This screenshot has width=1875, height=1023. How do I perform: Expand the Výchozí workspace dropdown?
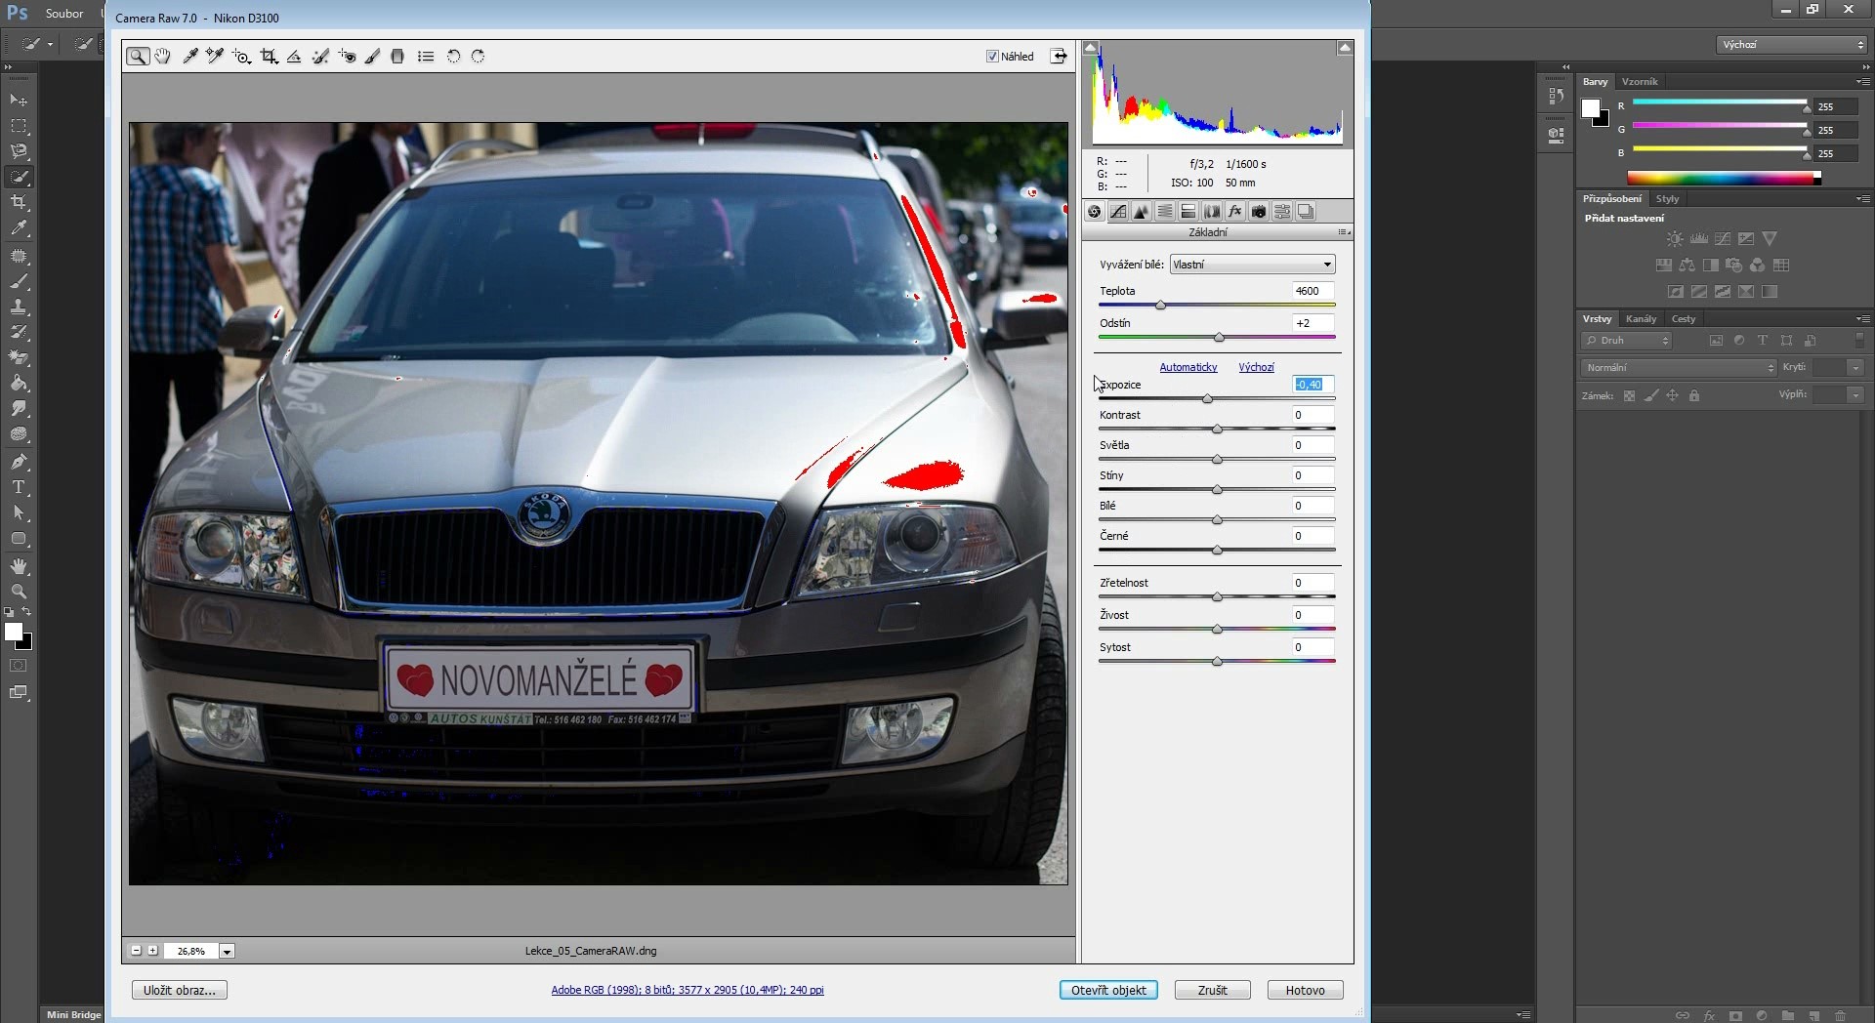(x=1791, y=45)
